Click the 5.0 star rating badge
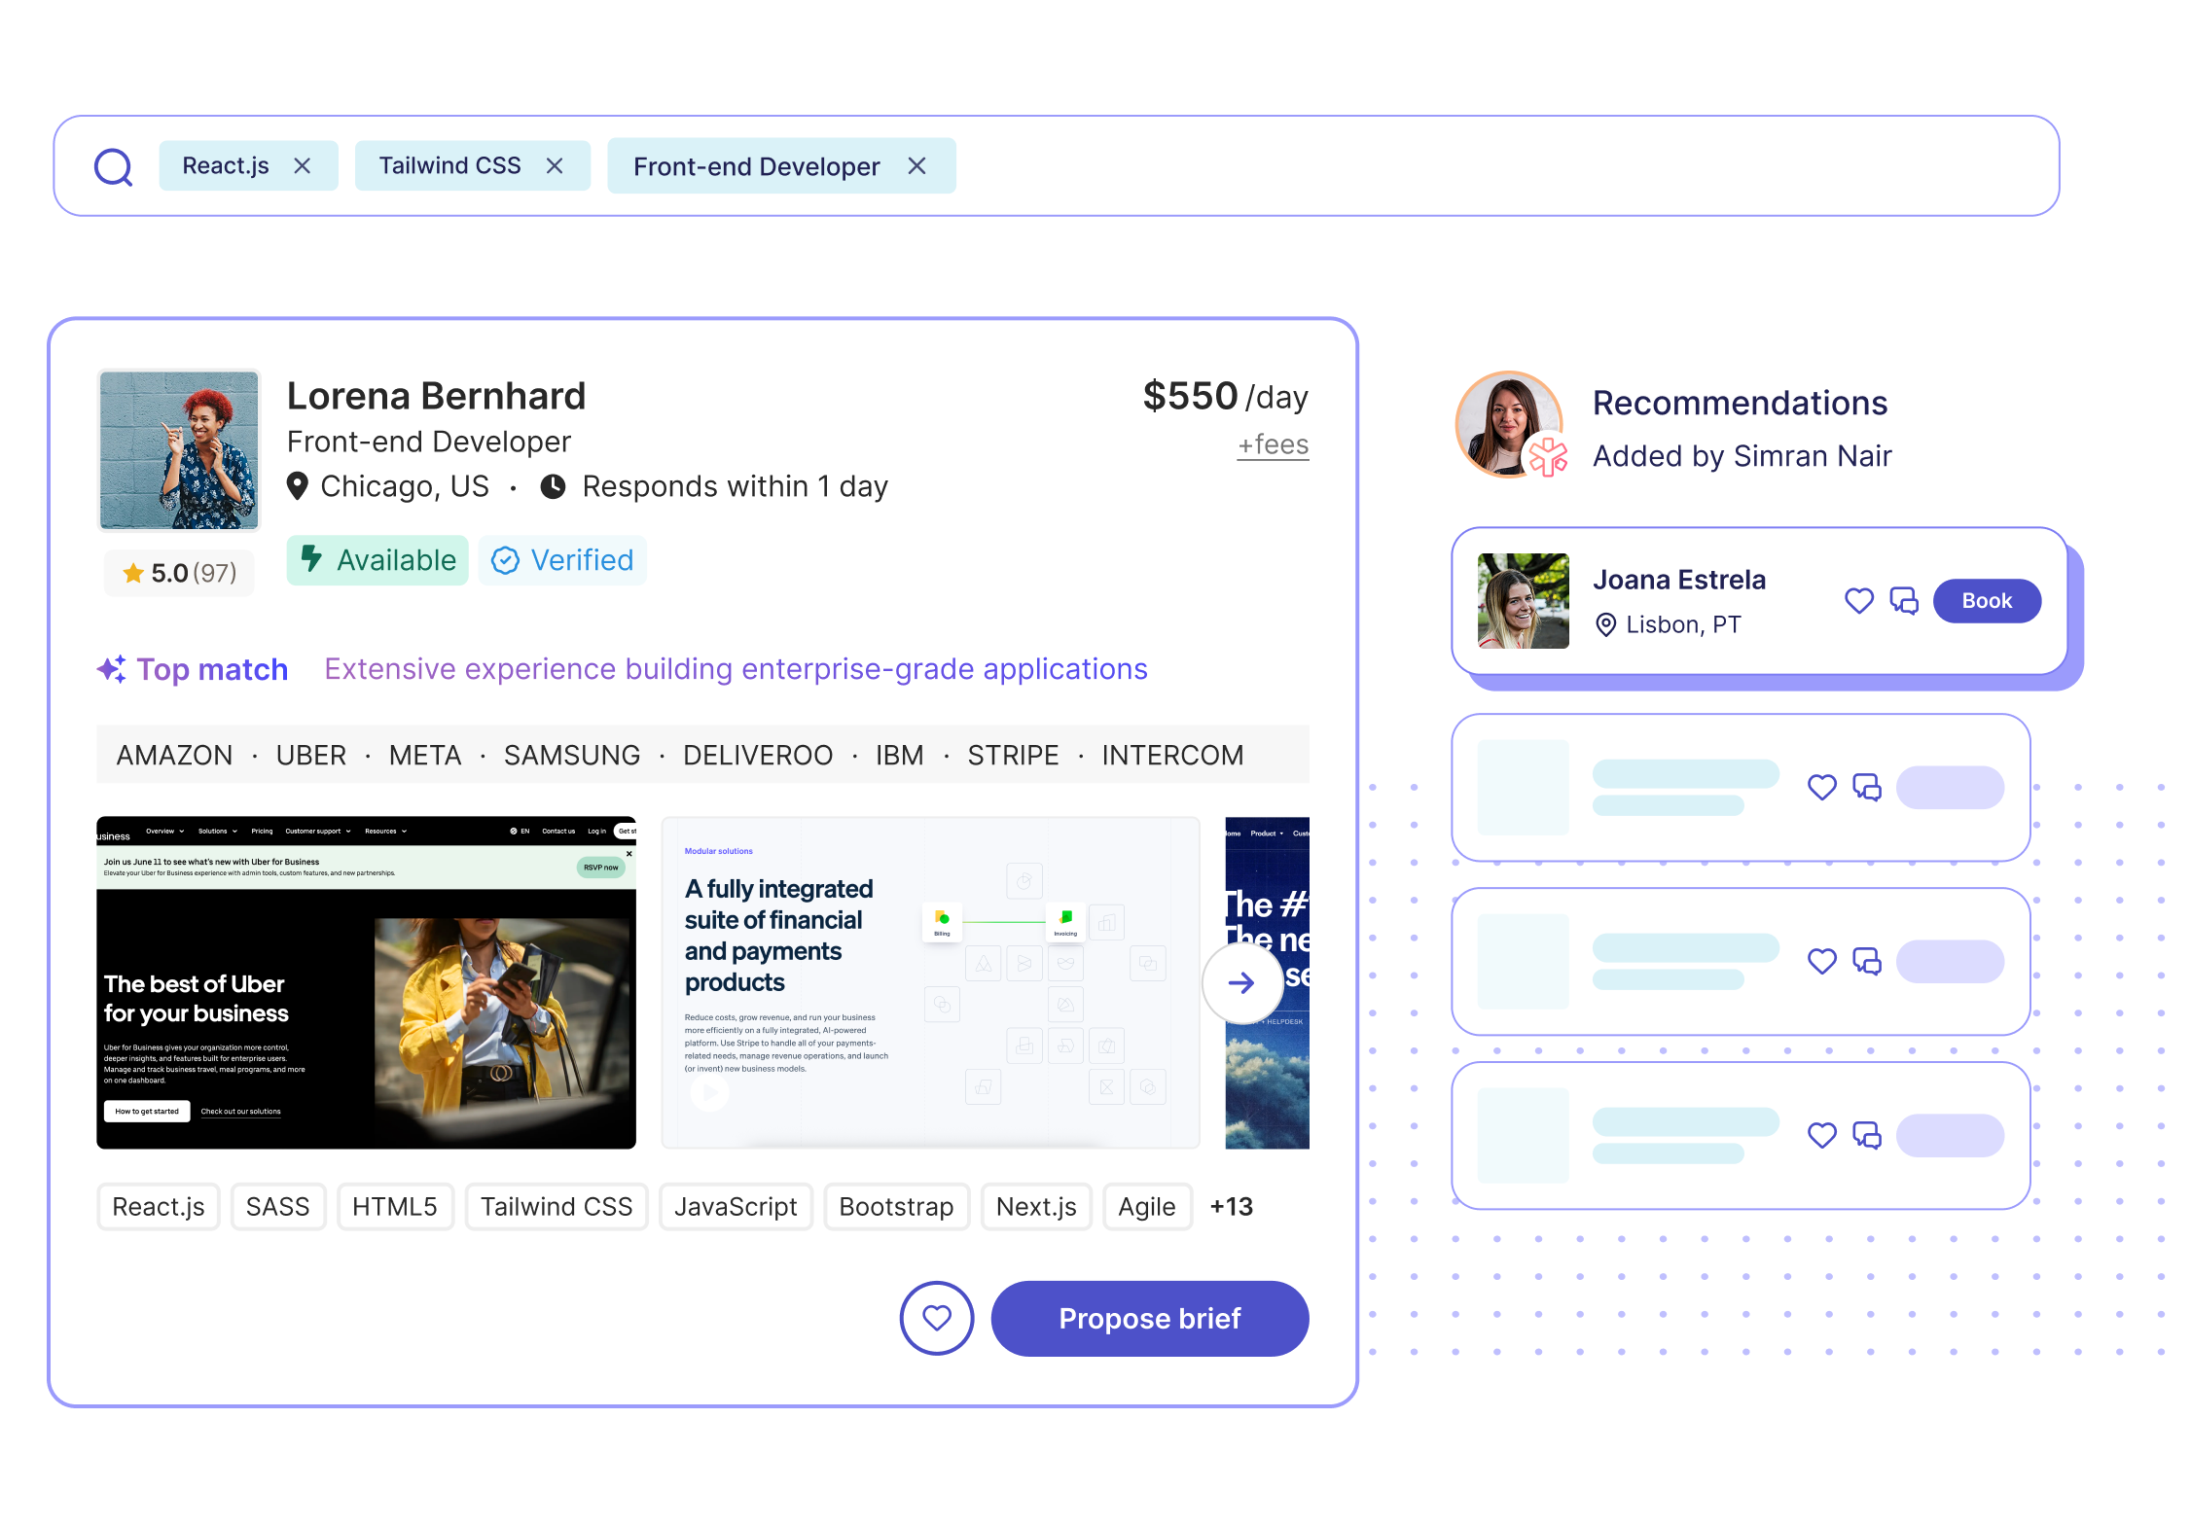Viewport: 2191px width, 1525px height. pos(179,573)
